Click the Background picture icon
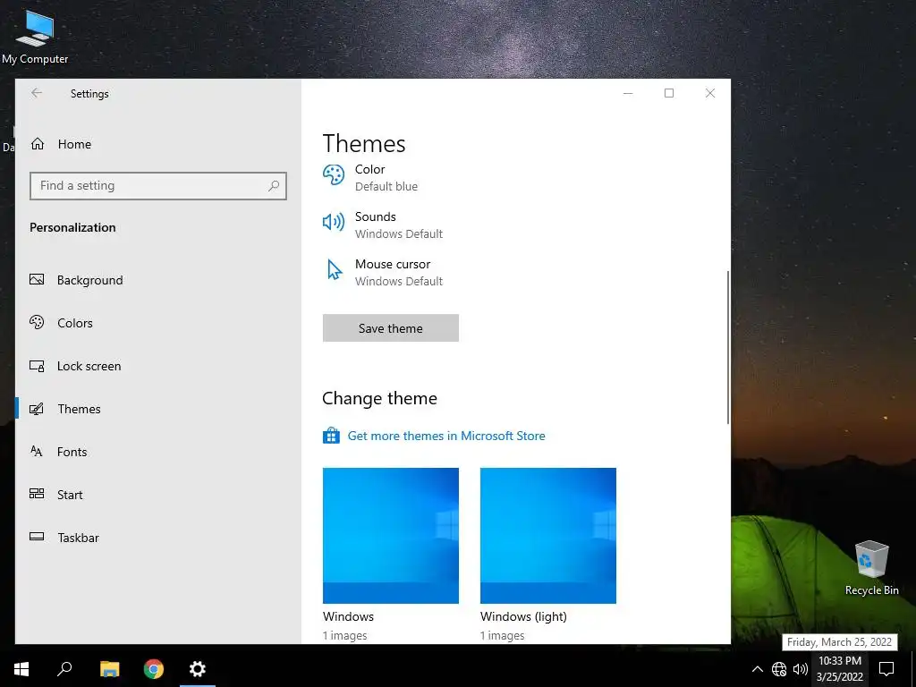 click(x=37, y=280)
